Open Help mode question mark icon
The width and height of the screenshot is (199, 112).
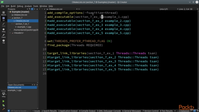point(3,41)
